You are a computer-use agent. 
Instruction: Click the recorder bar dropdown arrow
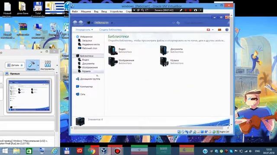(x=134, y=10)
